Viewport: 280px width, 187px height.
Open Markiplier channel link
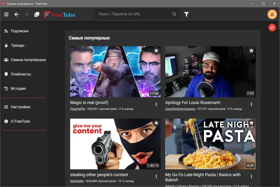(77, 181)
